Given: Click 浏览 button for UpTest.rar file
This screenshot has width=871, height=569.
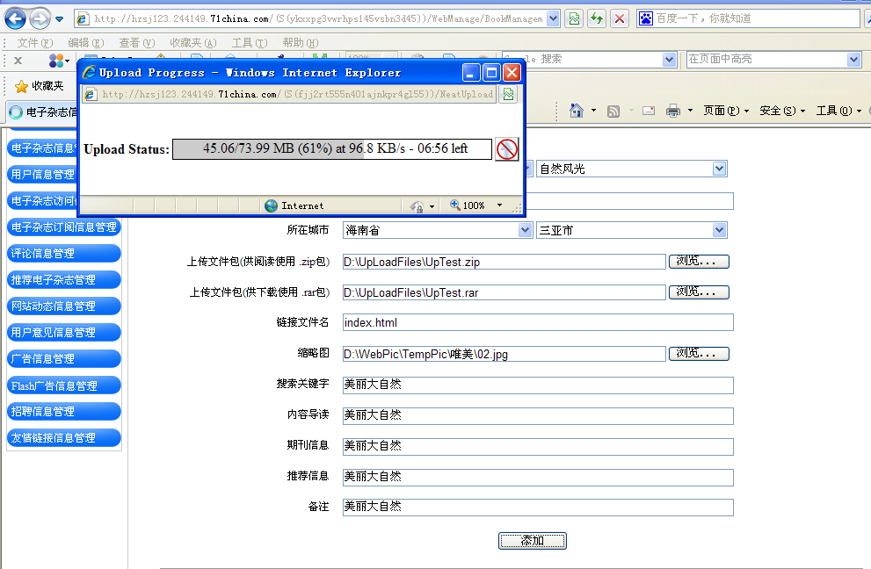Looking at the screenshot, I should click(x=699, y=292).
